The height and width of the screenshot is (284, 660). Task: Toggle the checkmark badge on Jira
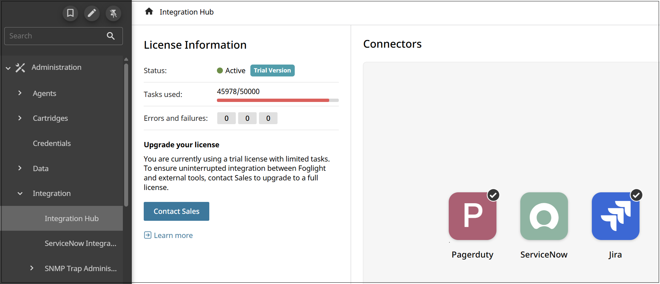click(x=636, y=195)
